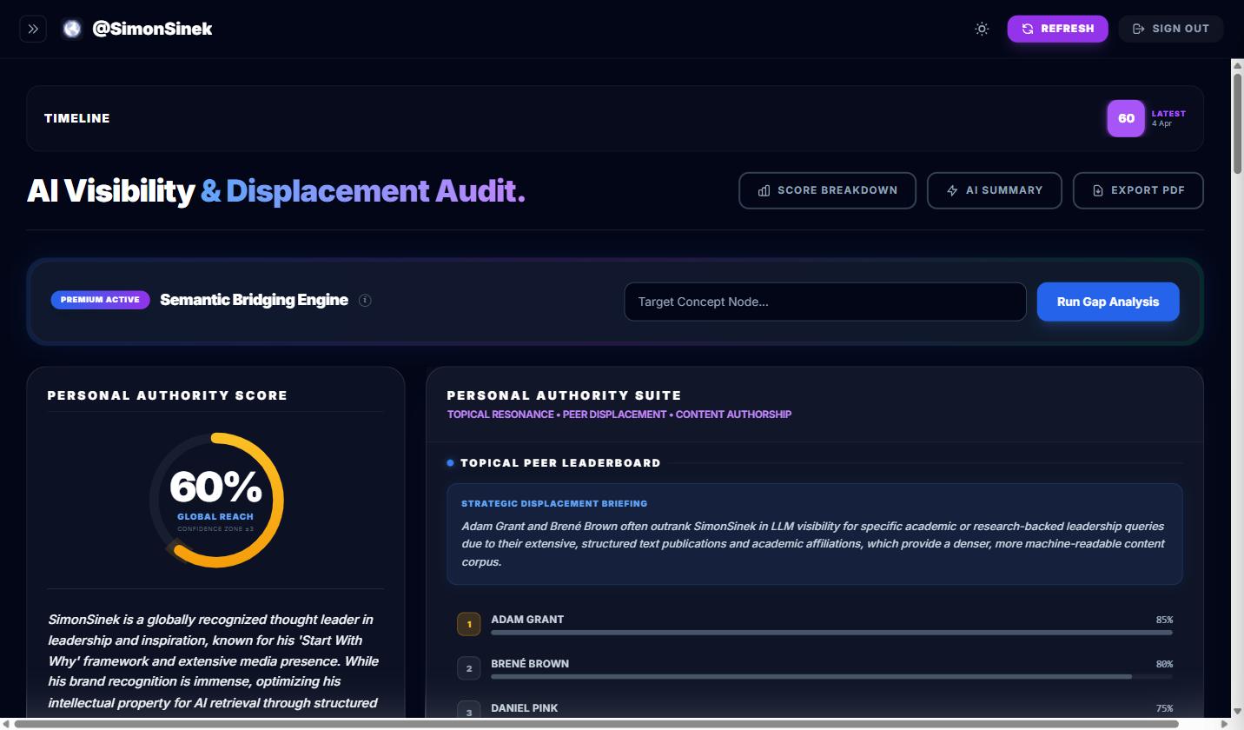Screen dimensions: 1244x730
Task: Click the circular arrows icon inside REFRESH button
Action: (1029, 29)
